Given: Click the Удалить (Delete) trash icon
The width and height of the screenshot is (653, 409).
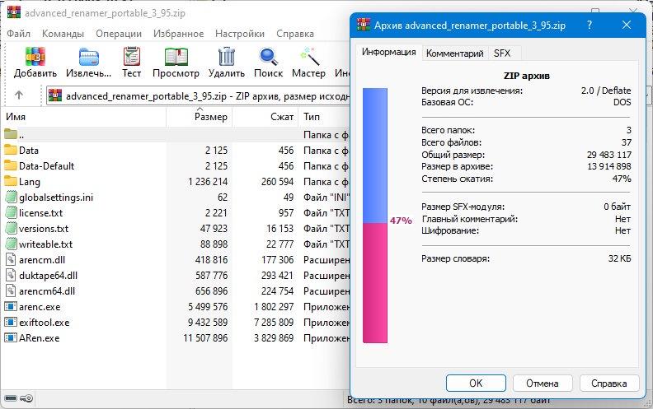Looking at the screenshot, I should 227,57.
